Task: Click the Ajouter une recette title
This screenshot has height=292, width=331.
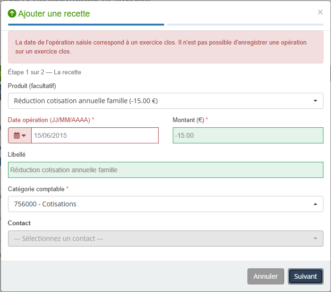Action: pos(54,14)
